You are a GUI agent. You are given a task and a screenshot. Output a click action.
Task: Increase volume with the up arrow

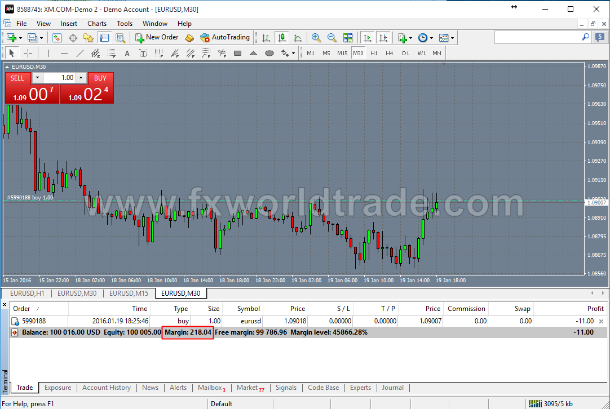(81, 78)
